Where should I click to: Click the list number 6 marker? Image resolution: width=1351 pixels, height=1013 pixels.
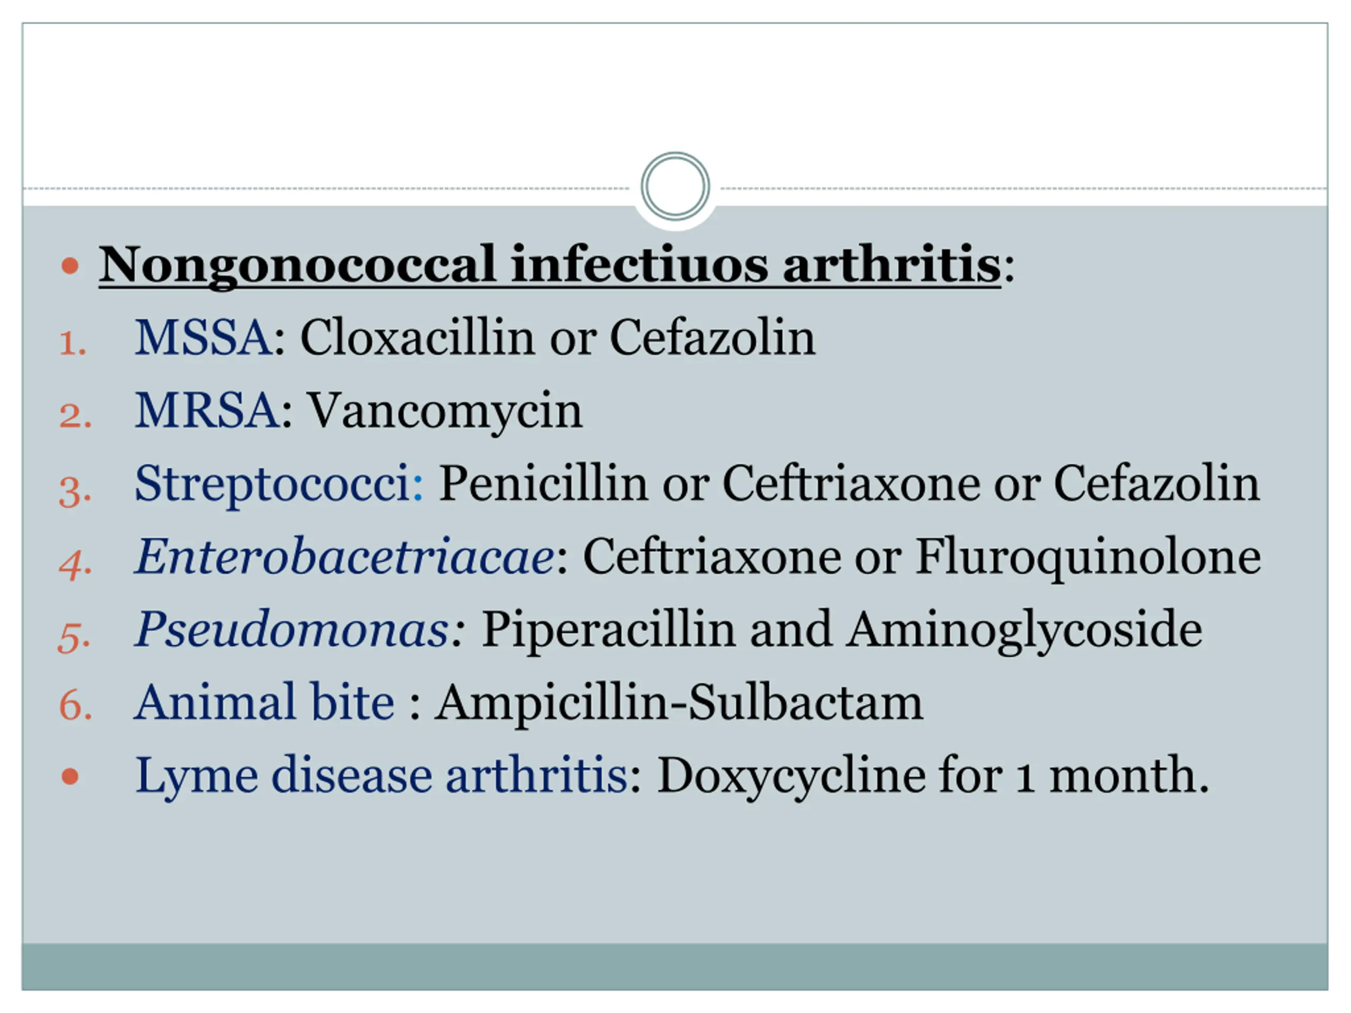click(x=75, y=705)
